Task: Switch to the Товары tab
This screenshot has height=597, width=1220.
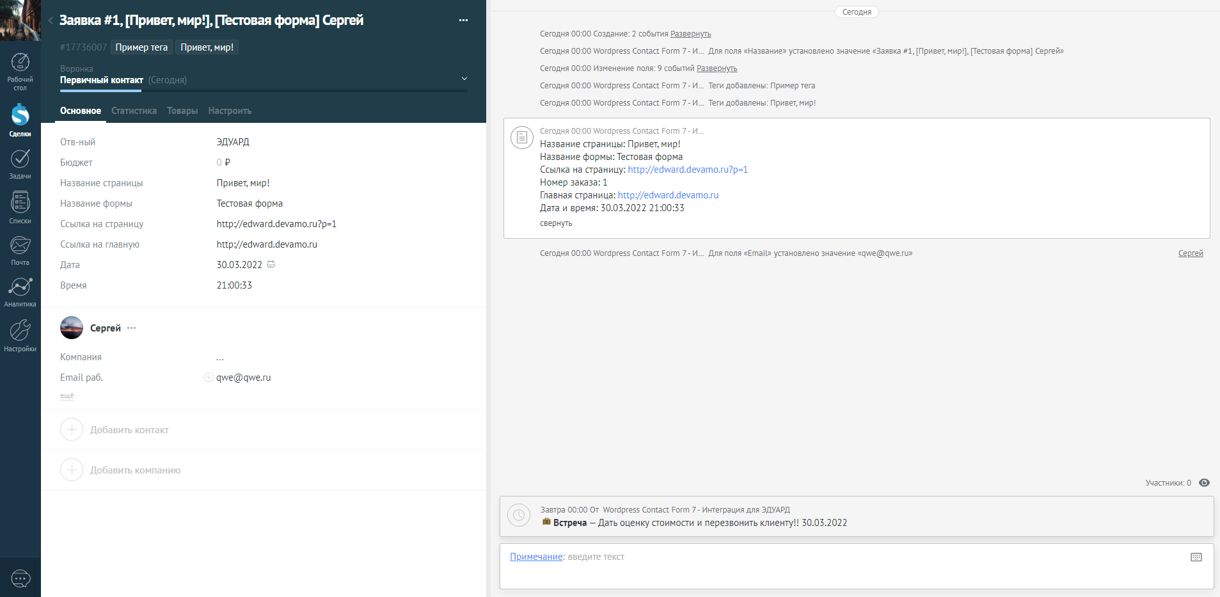Action: pos(182,111)
